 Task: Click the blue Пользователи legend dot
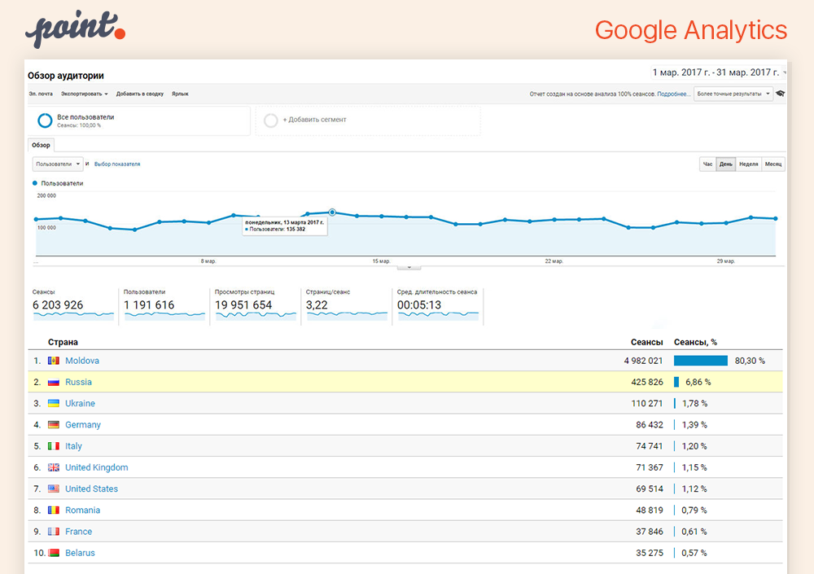35,183
